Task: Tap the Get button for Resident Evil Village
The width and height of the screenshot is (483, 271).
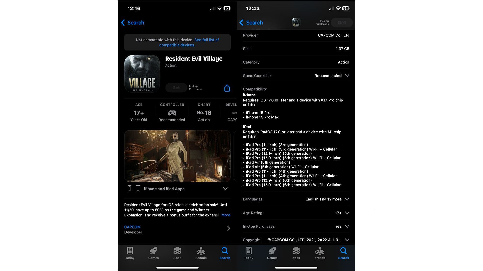Action: click(176, 87)
